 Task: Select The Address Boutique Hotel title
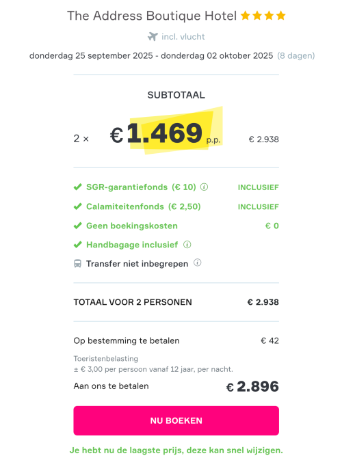(152, 16)
